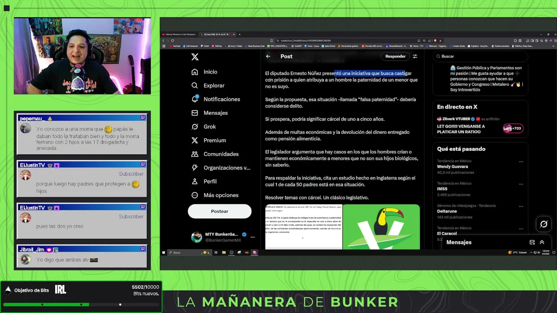Screen dimensions: 557x313
Task: Click the Responder button
Action: (x=395, y=56)
